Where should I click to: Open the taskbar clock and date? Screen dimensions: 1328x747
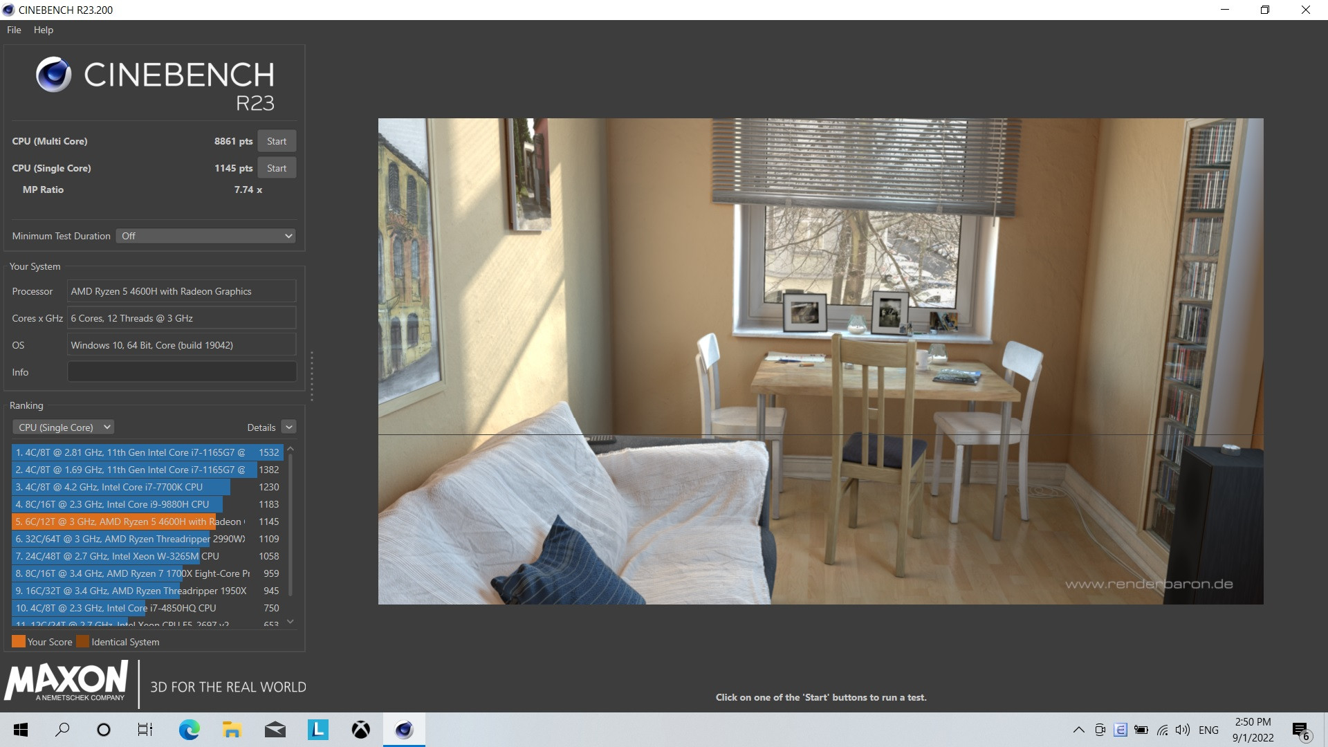click(x=1253, y=730)
